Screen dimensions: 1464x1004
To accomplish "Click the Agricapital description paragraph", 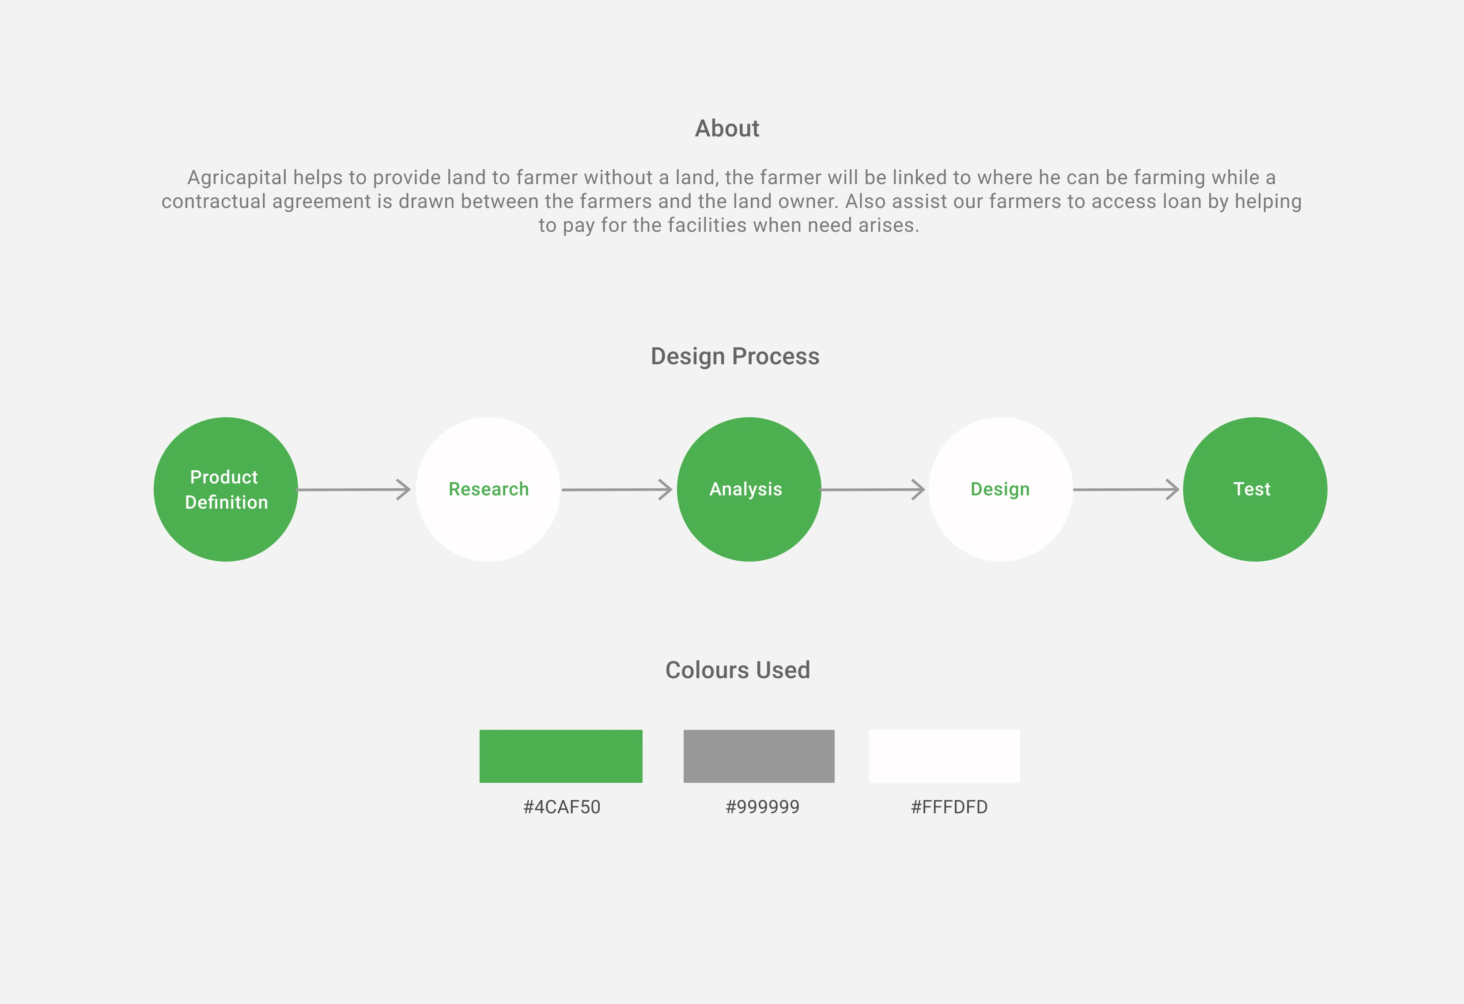I will (x=731, y=202).
